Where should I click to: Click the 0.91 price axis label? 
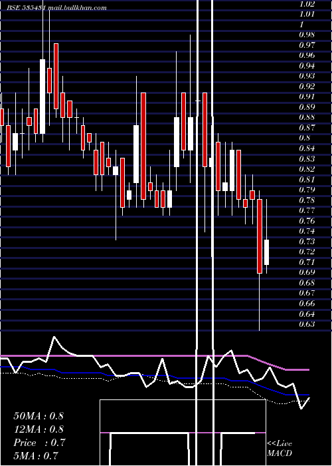pos(307,97)
